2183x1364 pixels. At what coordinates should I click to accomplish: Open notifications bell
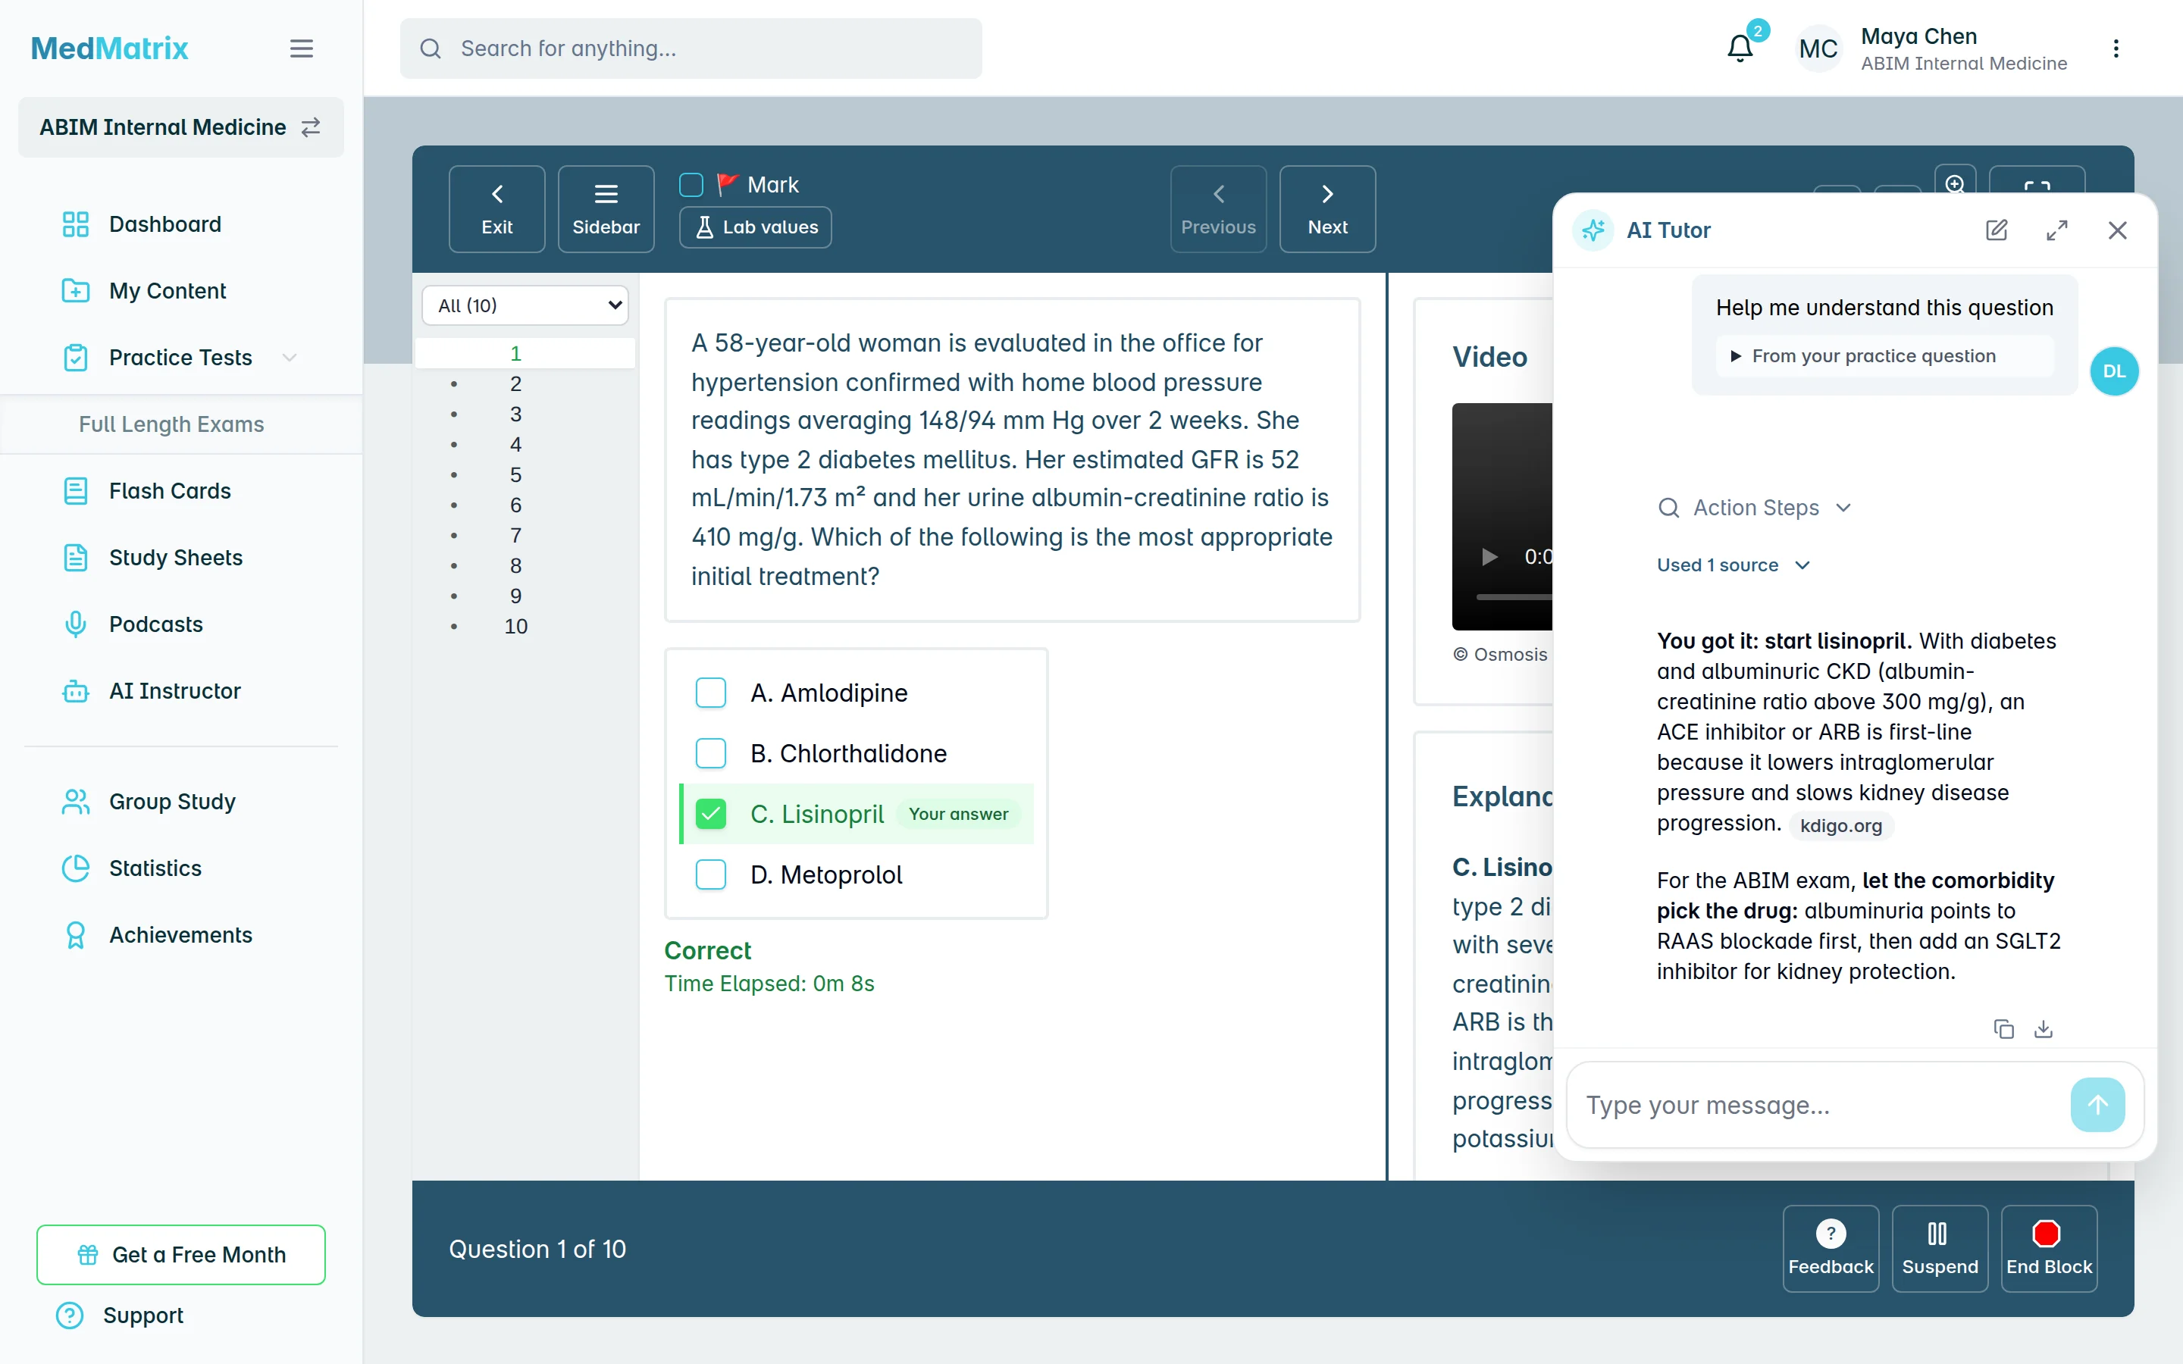(x=1740, y=48)
